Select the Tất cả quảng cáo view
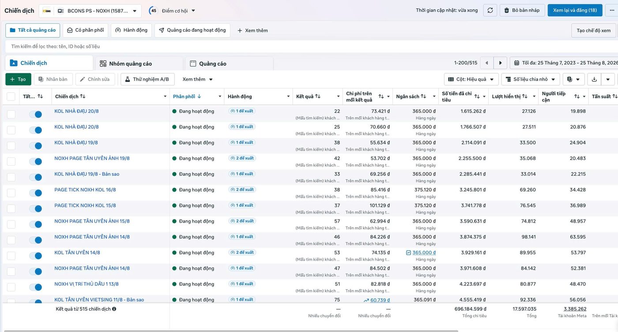Viewport: 618px width, 332px height. tap(32, 30)
